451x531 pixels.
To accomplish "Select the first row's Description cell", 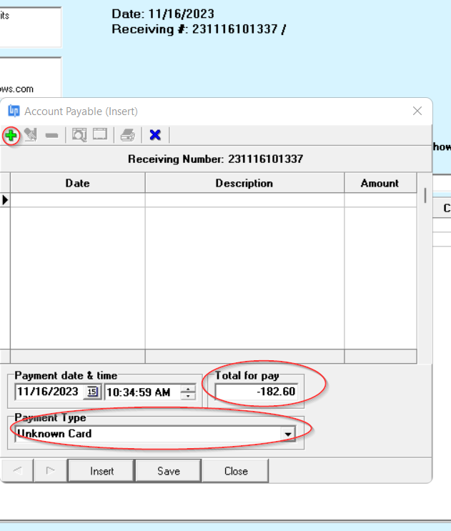I will point(244,200).
